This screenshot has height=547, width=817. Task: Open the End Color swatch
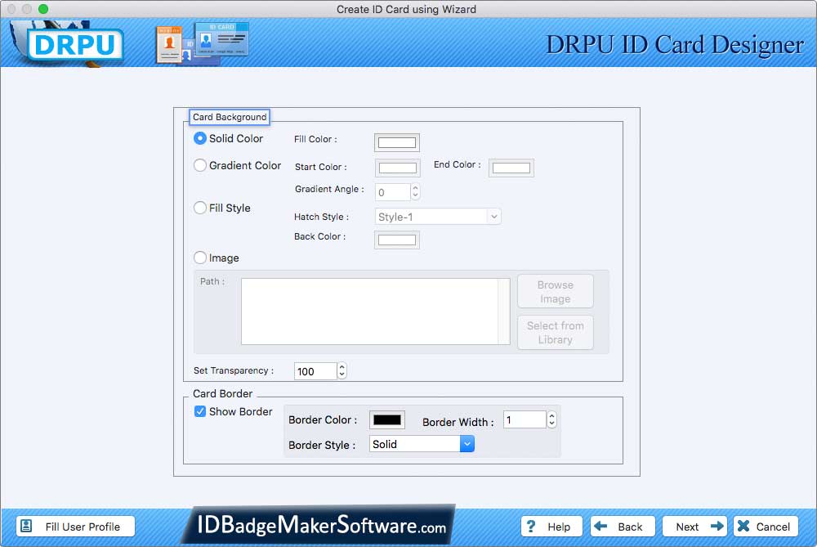coord(511,168)
